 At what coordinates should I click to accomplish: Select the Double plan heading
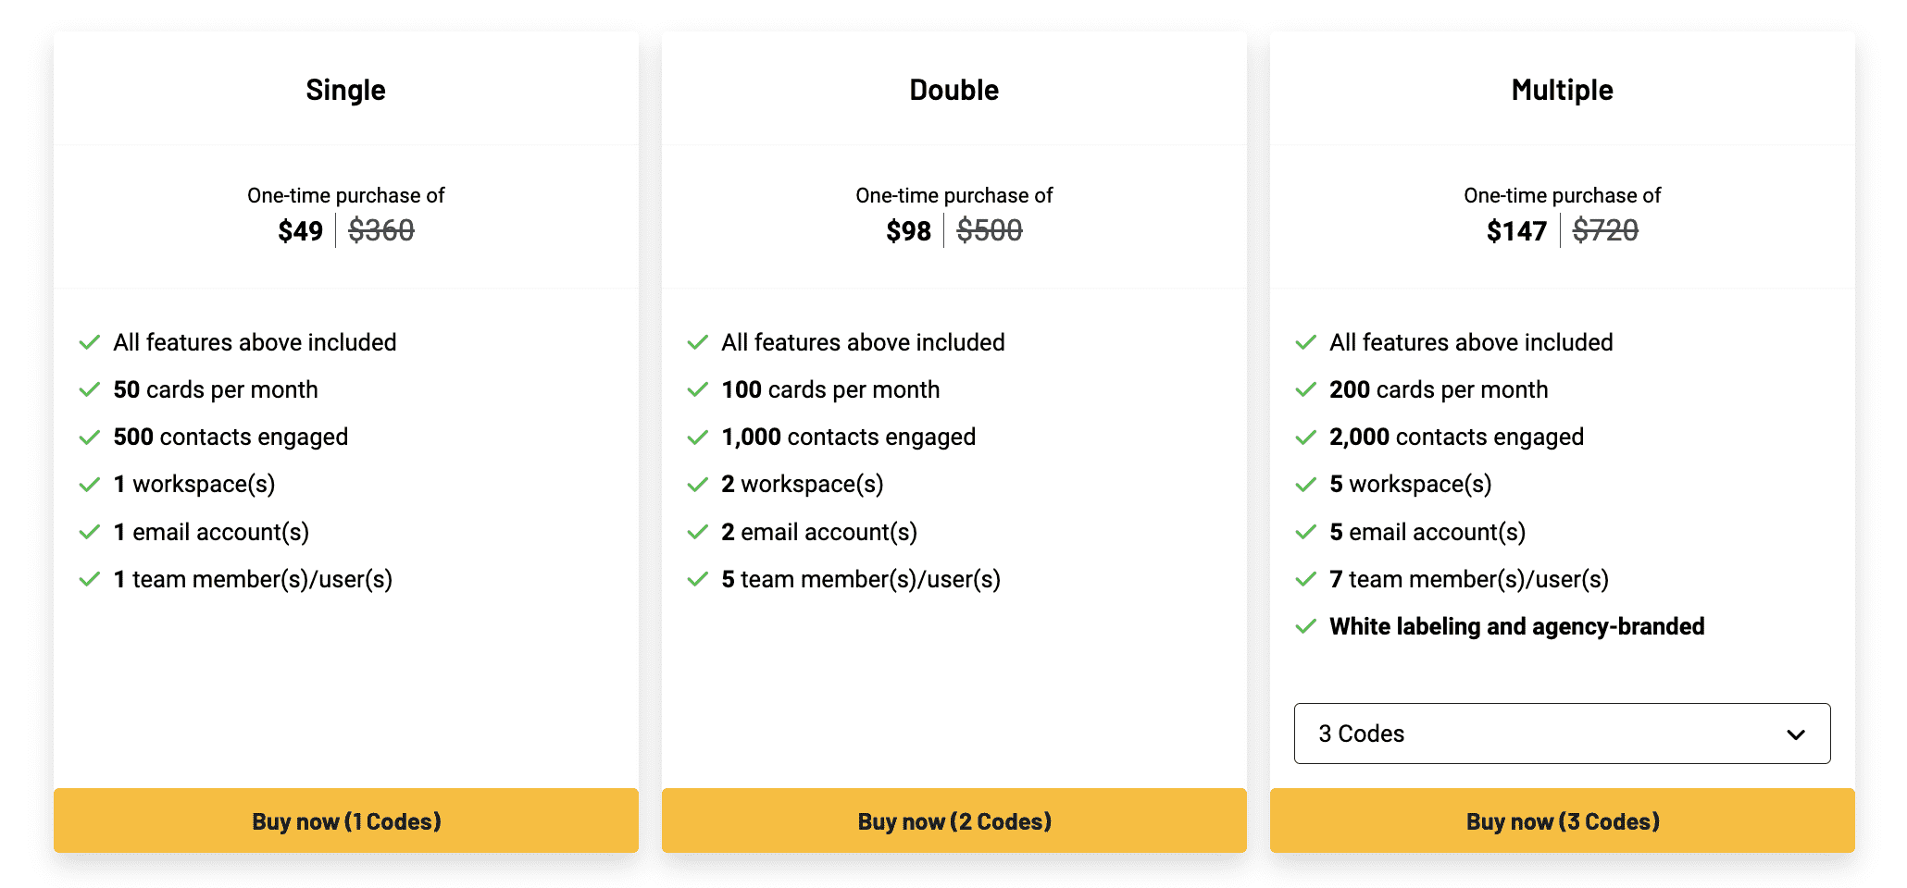[x=953, y=90]
